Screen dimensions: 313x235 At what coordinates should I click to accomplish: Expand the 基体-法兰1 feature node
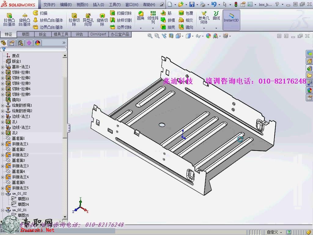pos(2,67)
